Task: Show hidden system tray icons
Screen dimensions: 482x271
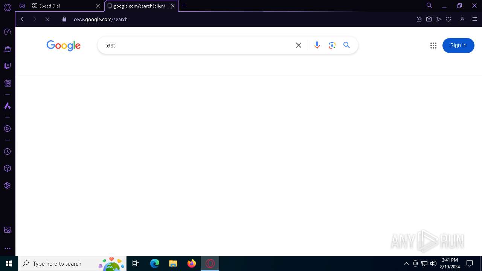Action: [x=406, y=263]
